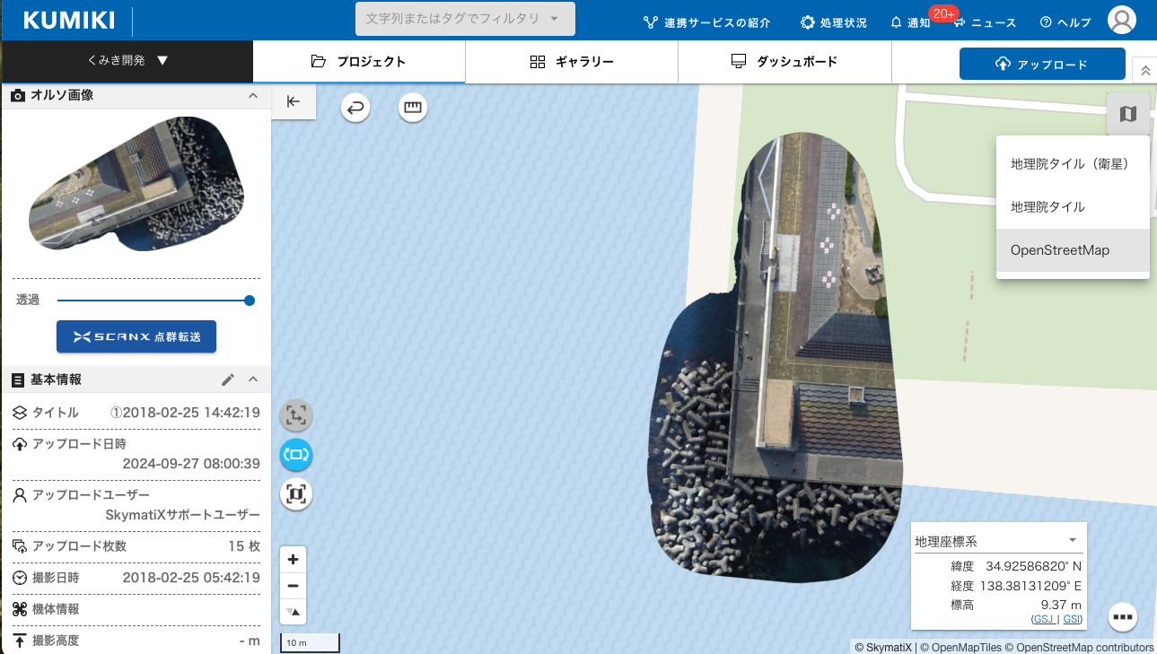Screen dimensions: 1157x654
Task: Open the map layer switcher icon
Action: point(1127,114)
